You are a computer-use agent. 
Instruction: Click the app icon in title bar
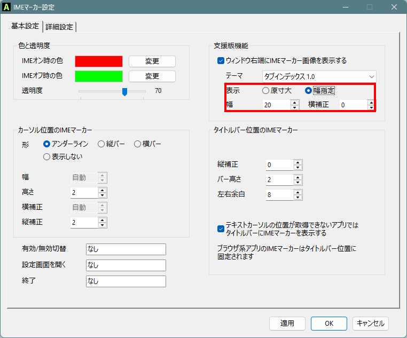pyautogui.click(x=6, y=7)
